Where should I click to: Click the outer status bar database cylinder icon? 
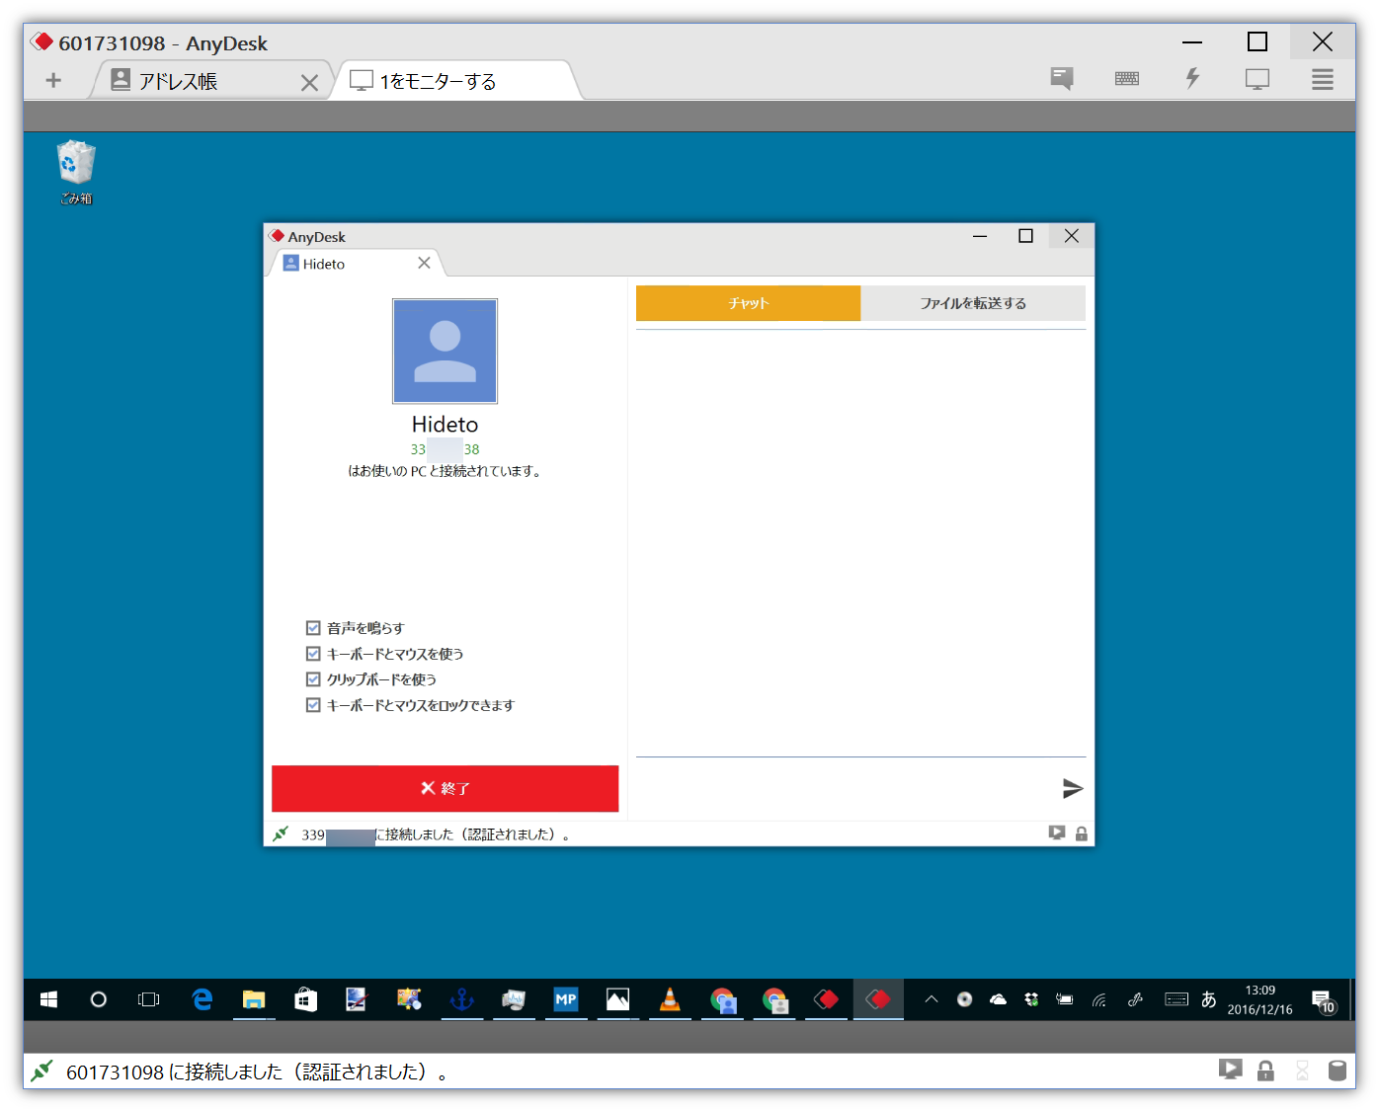pos(1338,1071)
